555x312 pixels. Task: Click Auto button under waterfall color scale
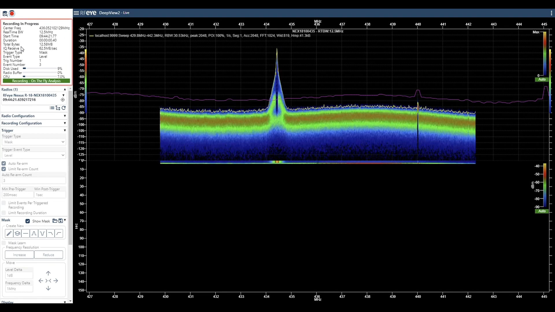point(542,211)
